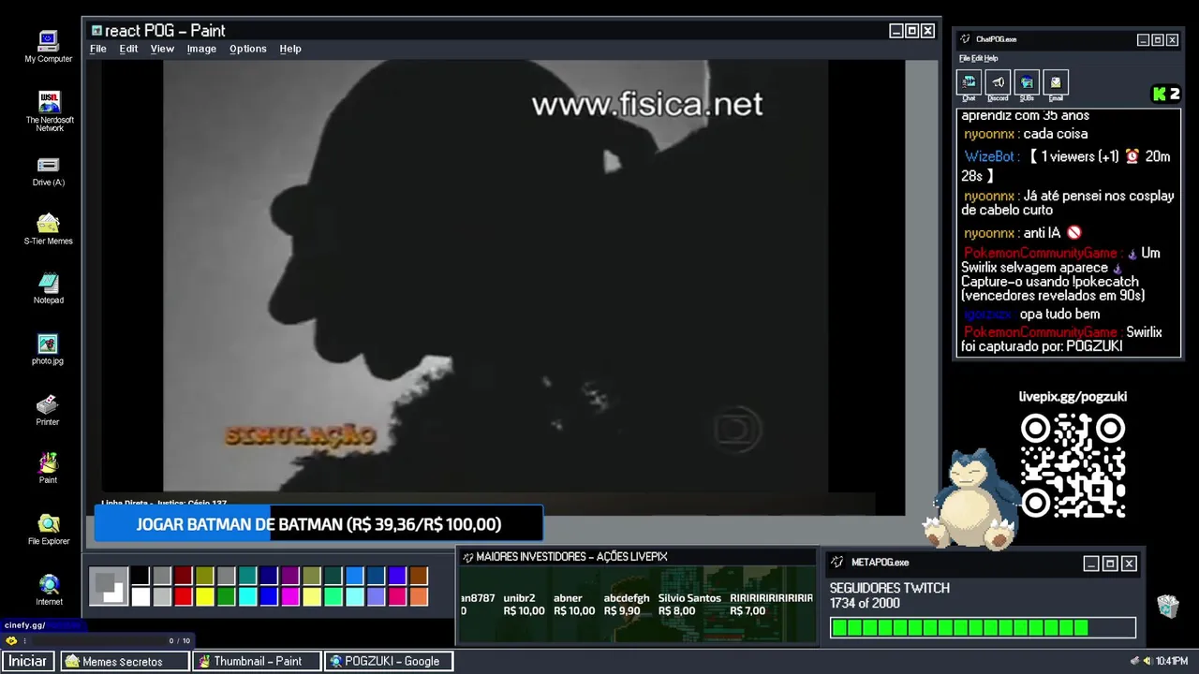Screen dimensions: 1199x674
Task: Click the foreground/background color indicator box
Action: click(x=109, y=587)
